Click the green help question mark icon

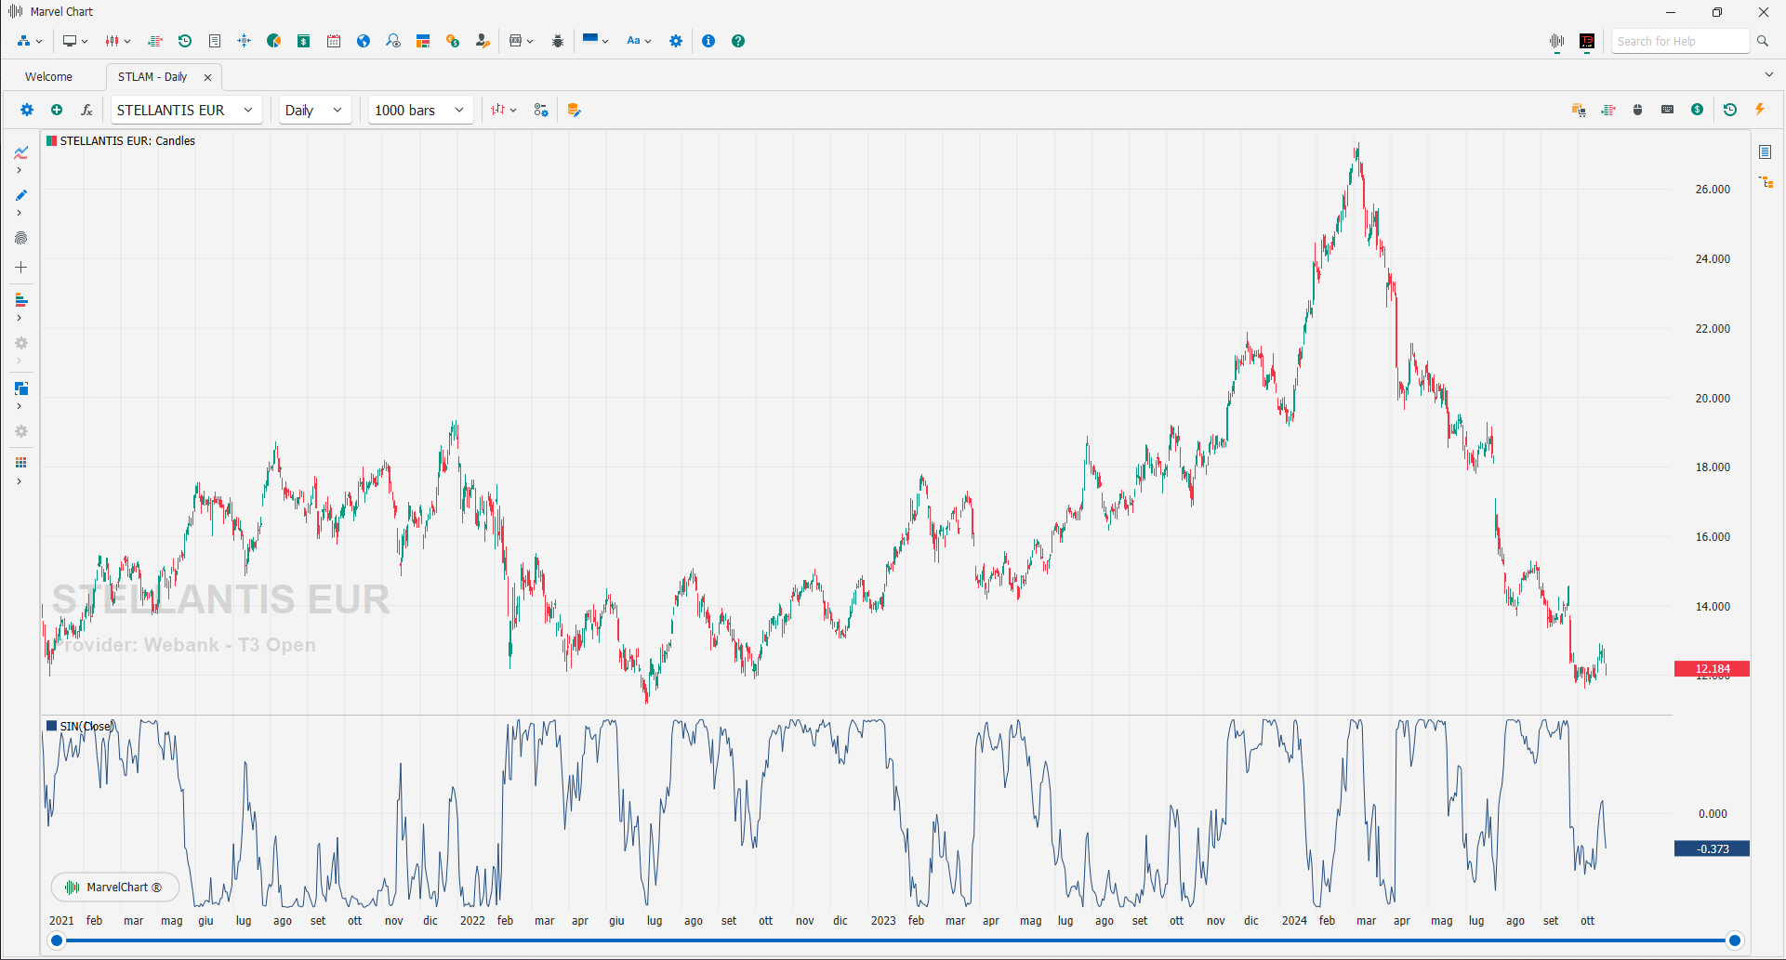tap(738, 41)
